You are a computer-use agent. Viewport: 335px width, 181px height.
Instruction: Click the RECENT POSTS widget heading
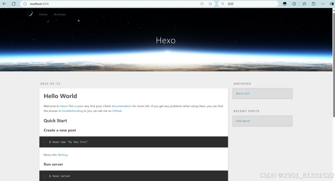point(246,111)
